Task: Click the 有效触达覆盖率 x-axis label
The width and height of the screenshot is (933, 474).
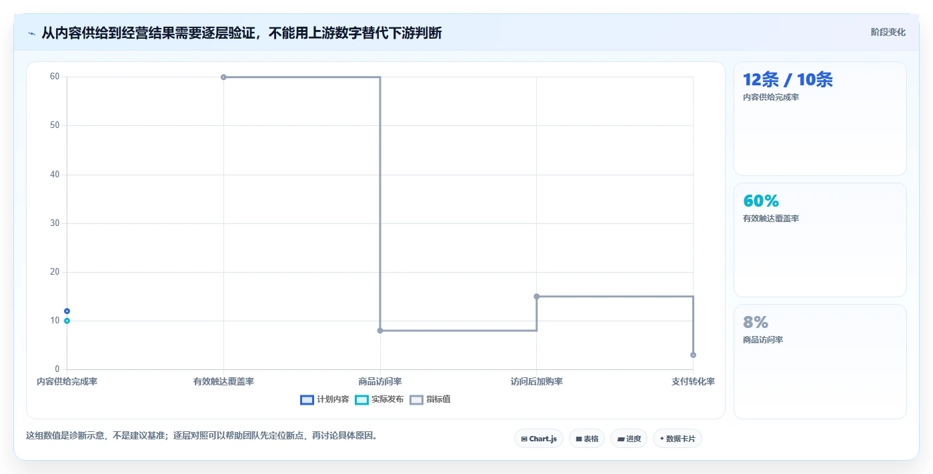Action: 223,381
